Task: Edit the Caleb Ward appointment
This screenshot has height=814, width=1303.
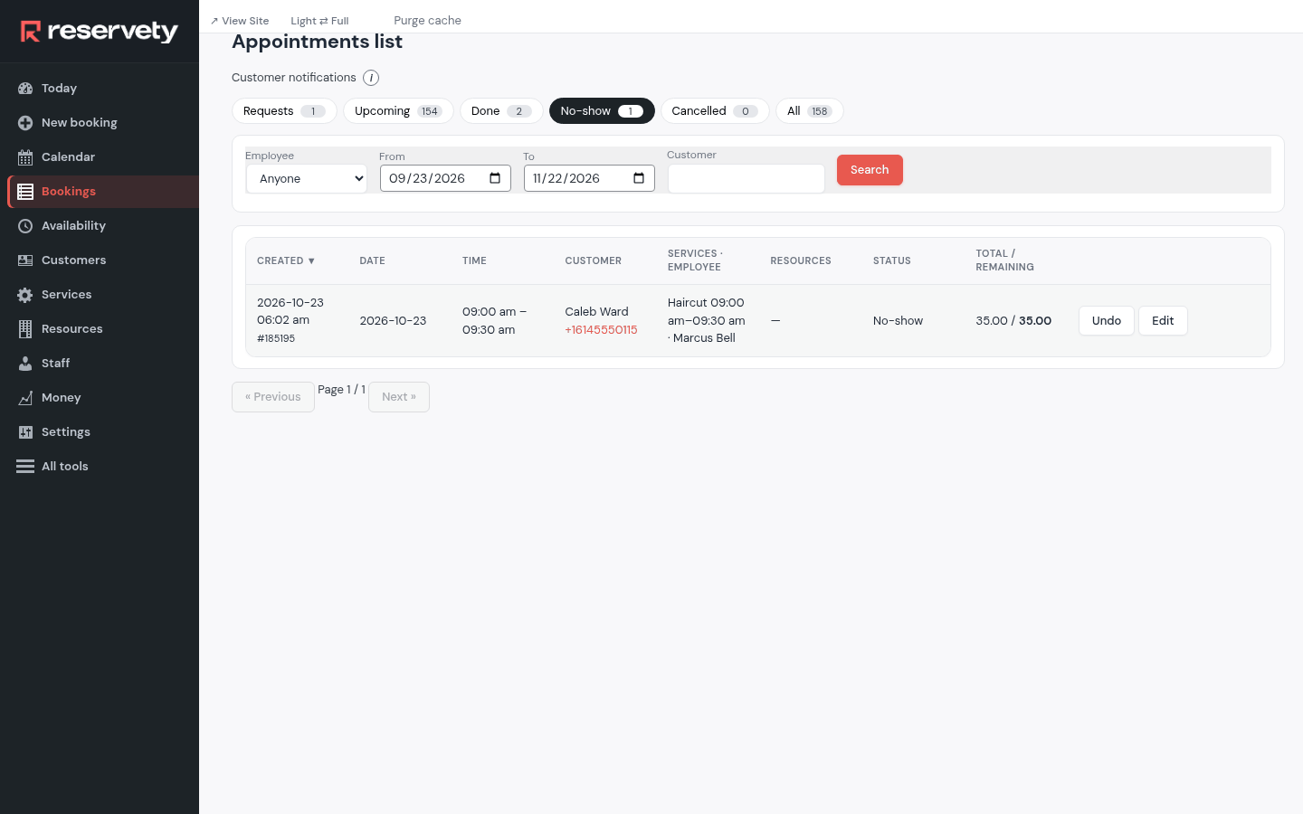Action: (1163, 321)
